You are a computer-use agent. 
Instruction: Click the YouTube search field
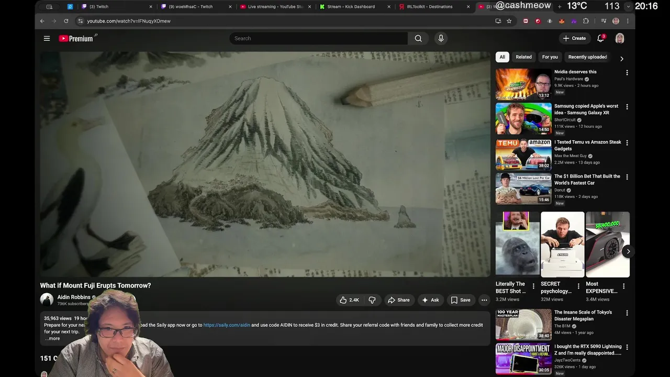pyautogui.click(x=318, y=38)
